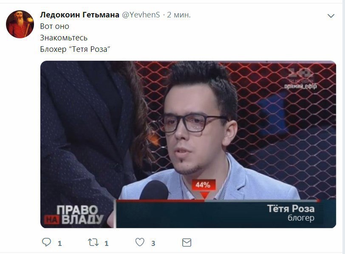Click the tweet text line "Знакомьтесь"
The image size is (345, 254).
64,38
